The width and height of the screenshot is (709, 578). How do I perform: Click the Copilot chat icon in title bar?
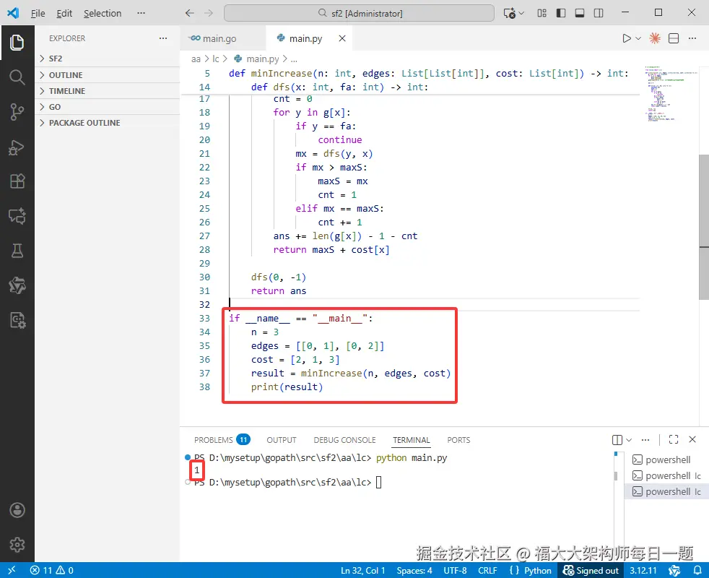510,13
